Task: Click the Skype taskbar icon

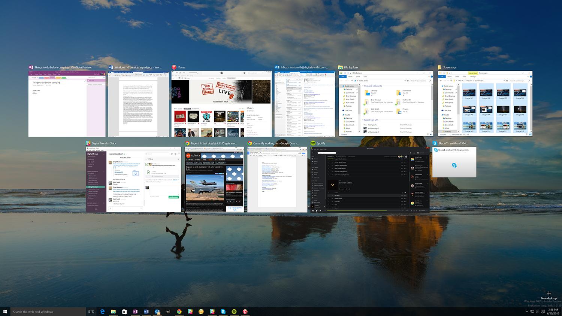Action: coord(223,312)
